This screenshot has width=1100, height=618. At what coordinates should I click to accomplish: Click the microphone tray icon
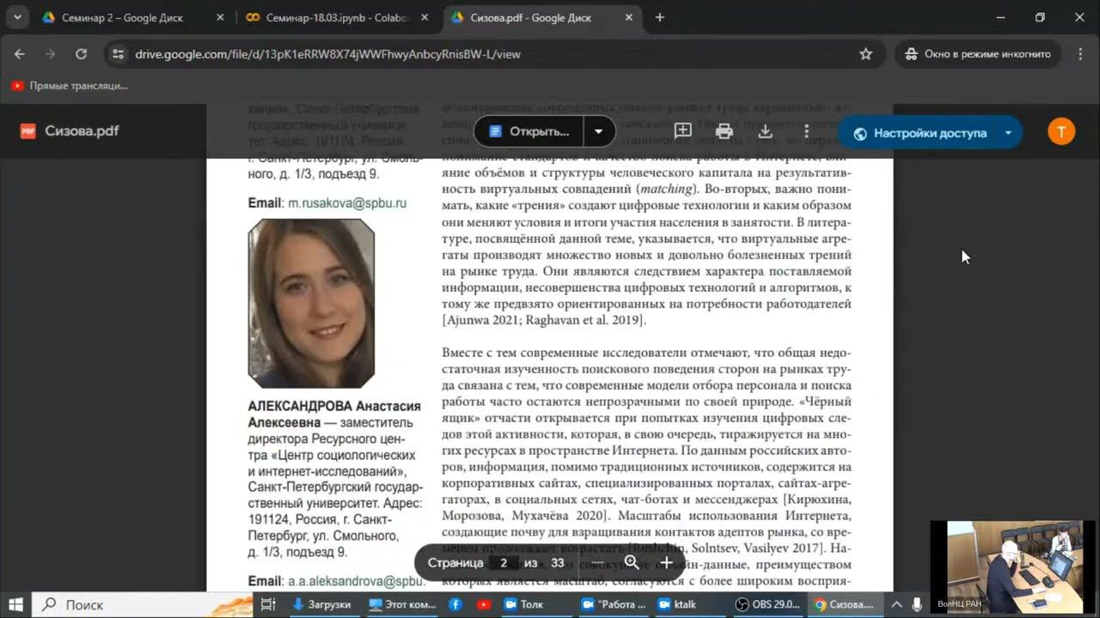coord(917,604)
